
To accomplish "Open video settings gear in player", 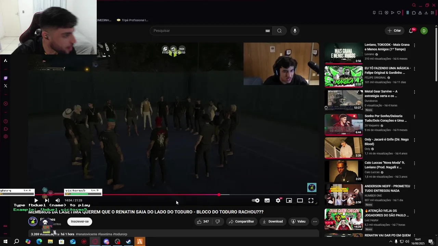I will (278, 201).
